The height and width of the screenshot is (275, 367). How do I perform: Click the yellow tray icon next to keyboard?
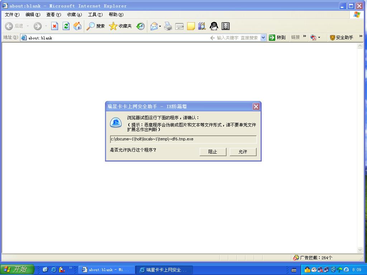click(x=307, y=270)
